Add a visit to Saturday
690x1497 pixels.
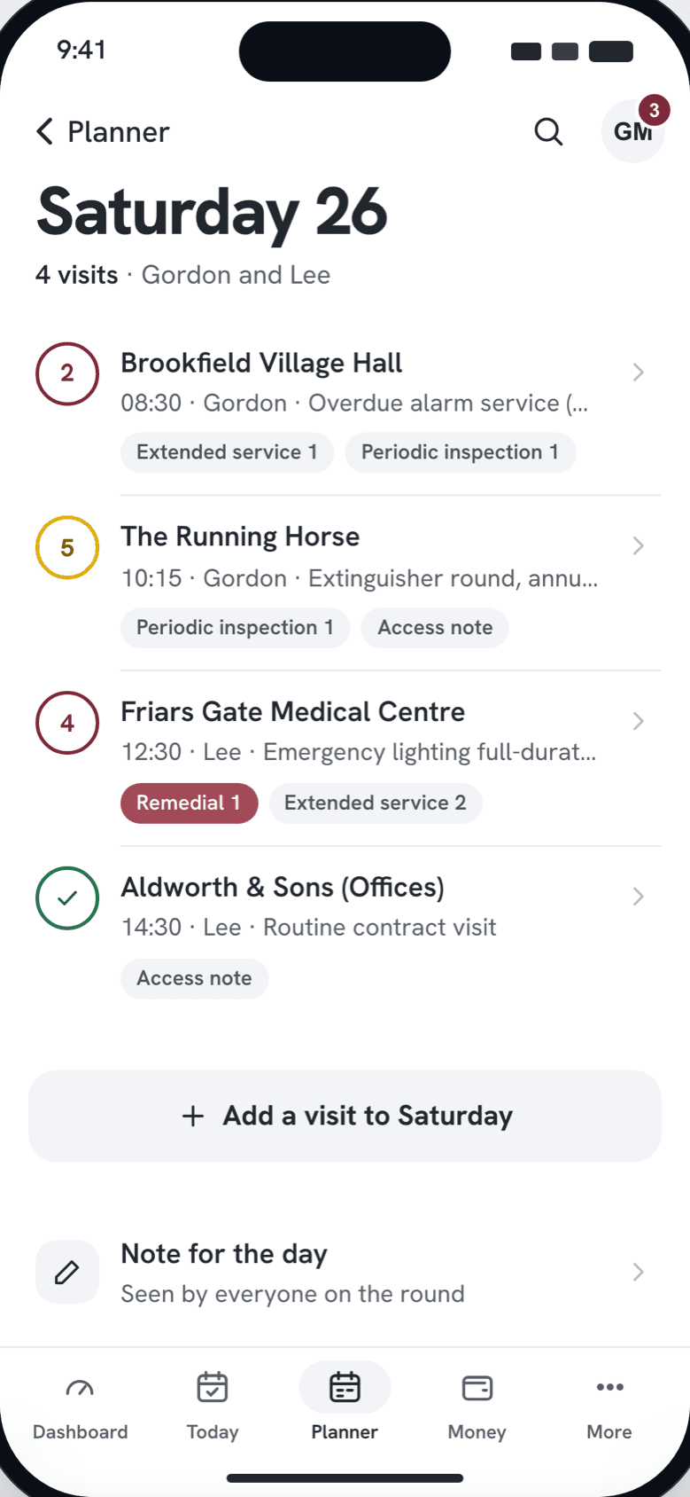click(345, 1116)
